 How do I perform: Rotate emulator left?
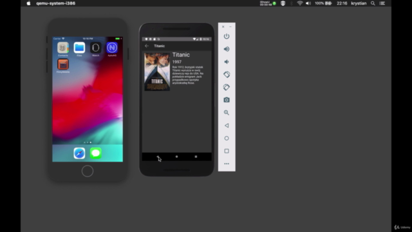pyautogui.click(x=227, y=75)
